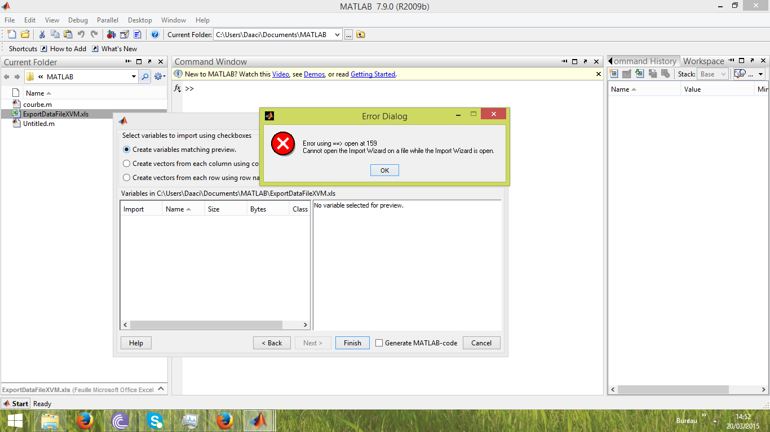Viewport: 770px width, 432px height.
Task: Open Skype from the Windows taskbar
Action: pyautogui.click(x=154, y=420)
